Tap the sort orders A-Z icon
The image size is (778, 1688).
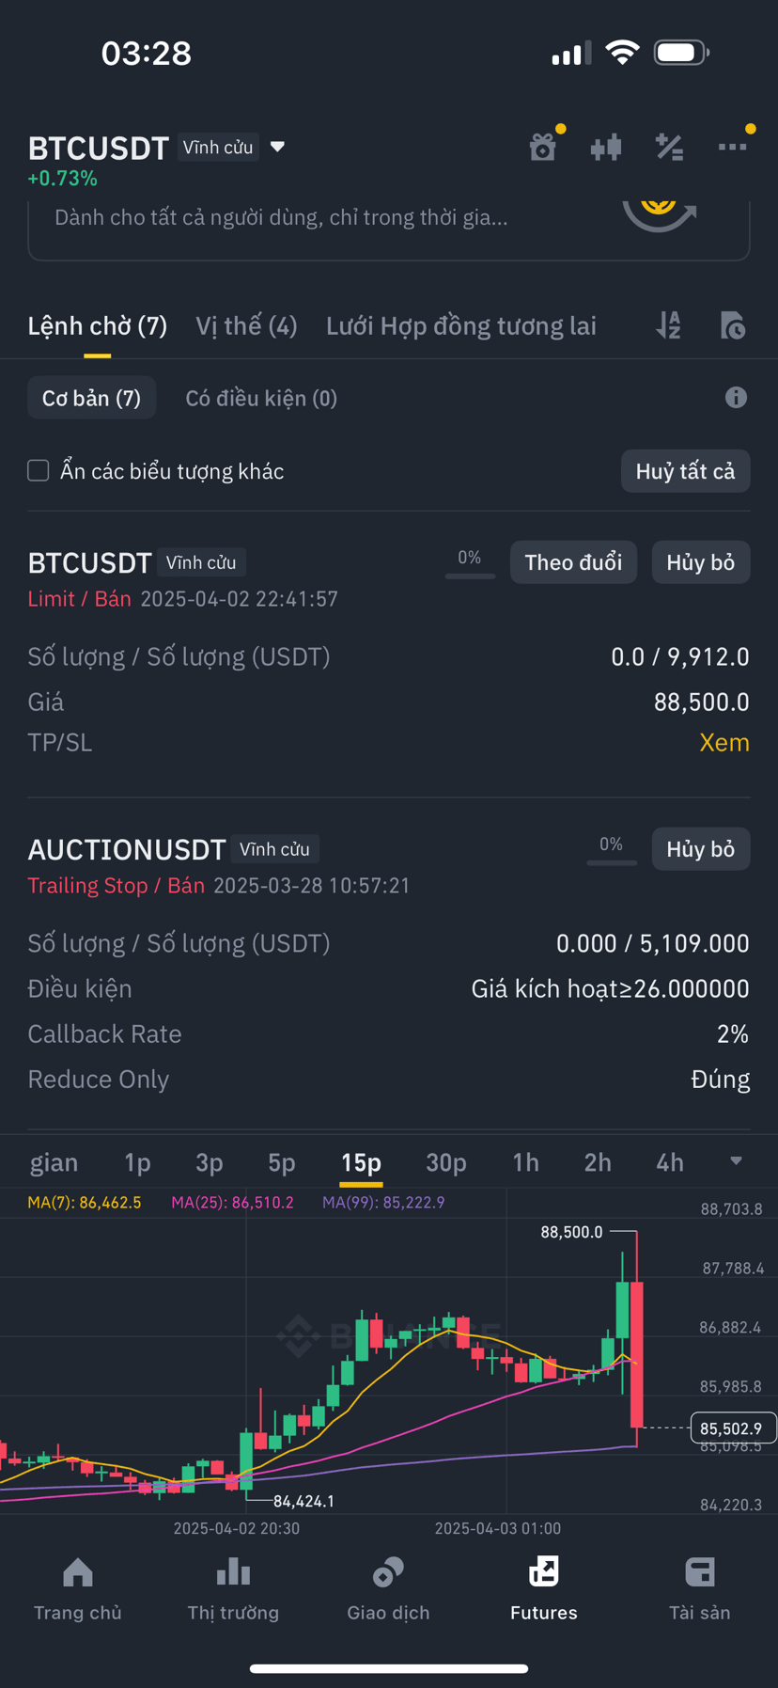(669, 325)
